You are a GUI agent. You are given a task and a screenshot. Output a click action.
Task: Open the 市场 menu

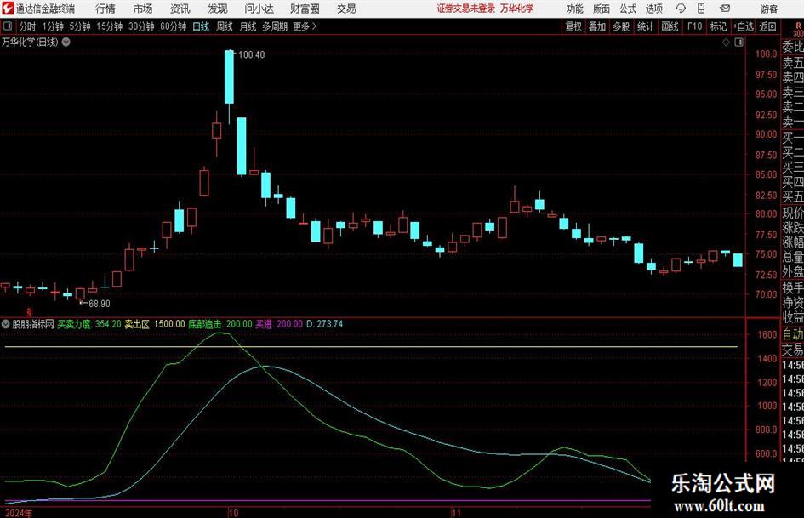(143, 9)
